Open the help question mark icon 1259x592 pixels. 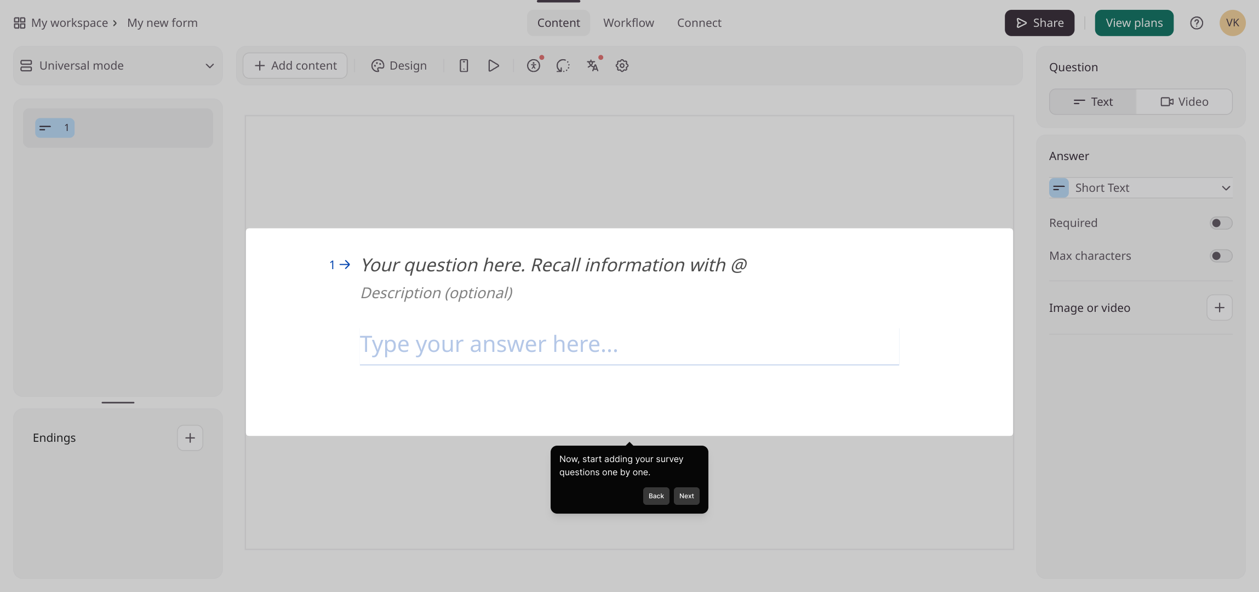pyautogui.click(x=1197, y=23)
